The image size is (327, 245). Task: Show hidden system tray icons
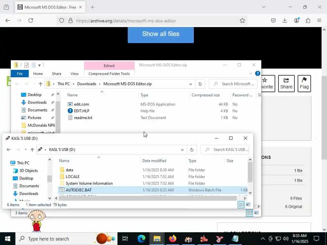pos(263,239)
